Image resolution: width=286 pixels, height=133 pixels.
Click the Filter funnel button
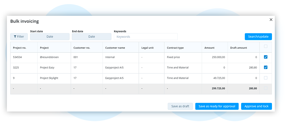pyautogui.click(x=19, y=36)
